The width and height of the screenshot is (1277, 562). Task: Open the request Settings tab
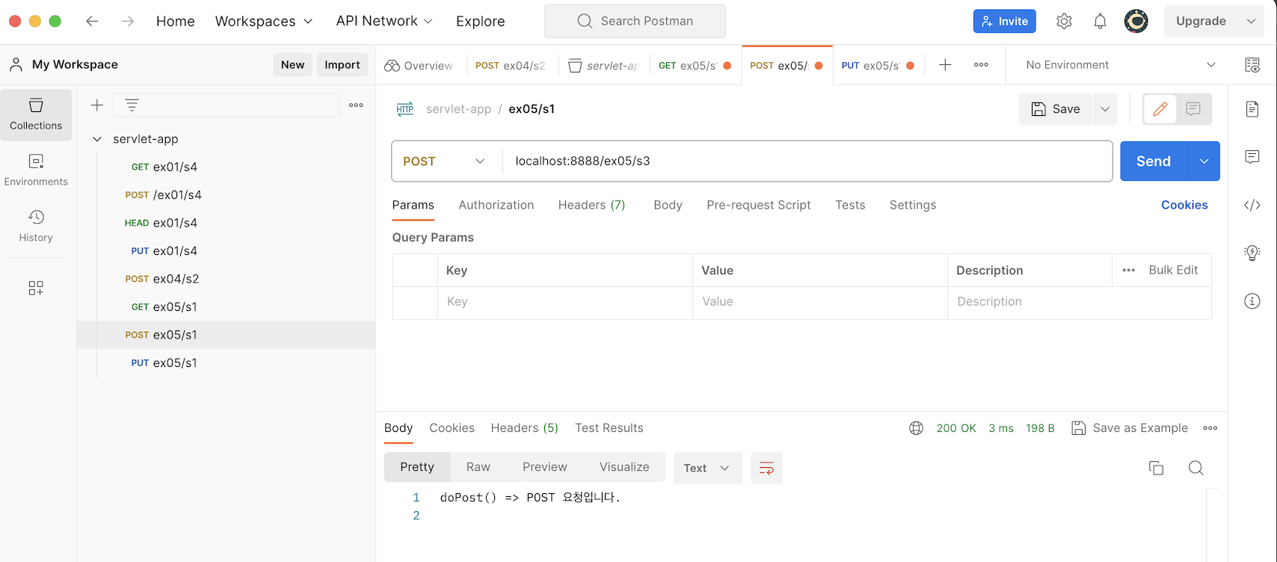[x=913, y=205]
